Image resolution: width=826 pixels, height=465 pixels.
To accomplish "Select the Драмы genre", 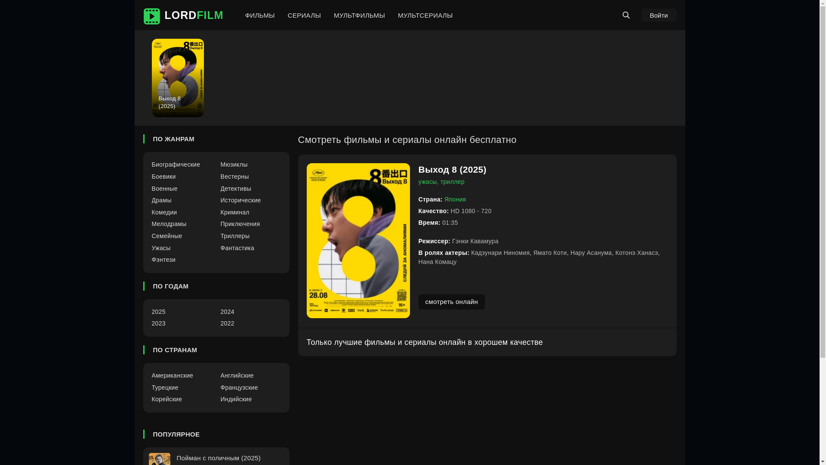I will (x=161, y=200).
